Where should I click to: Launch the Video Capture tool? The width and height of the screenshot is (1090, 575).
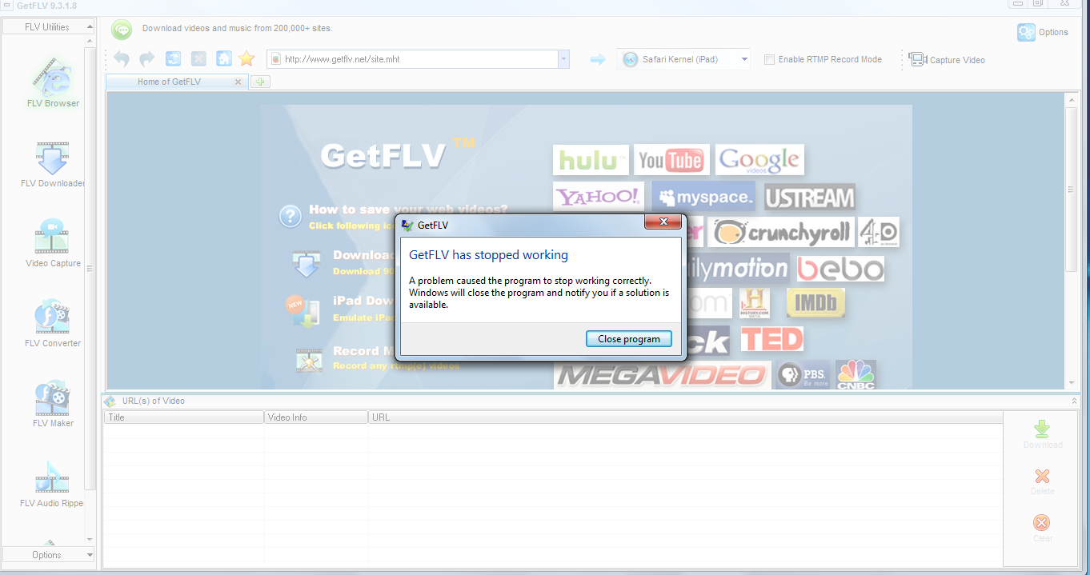[x=52, y=243]
